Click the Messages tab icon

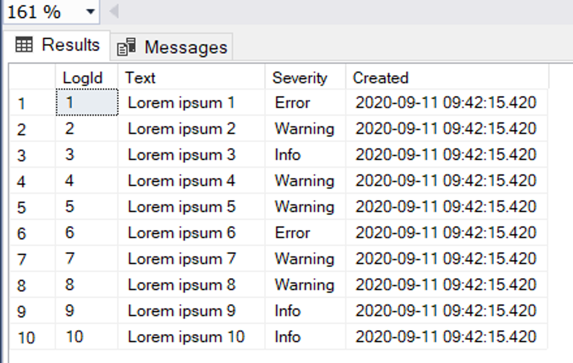[127, 47]
